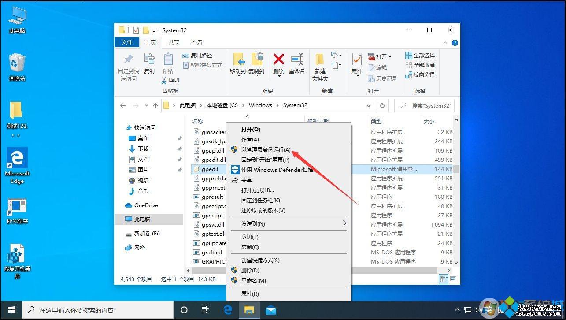
Task: Open the ribbon 打开 dropdown
Action: coord(380,56)
